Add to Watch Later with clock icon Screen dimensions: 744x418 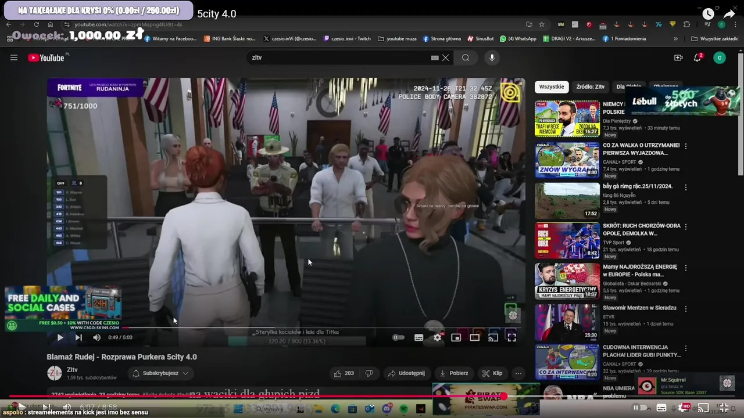[x=708, y=14]
